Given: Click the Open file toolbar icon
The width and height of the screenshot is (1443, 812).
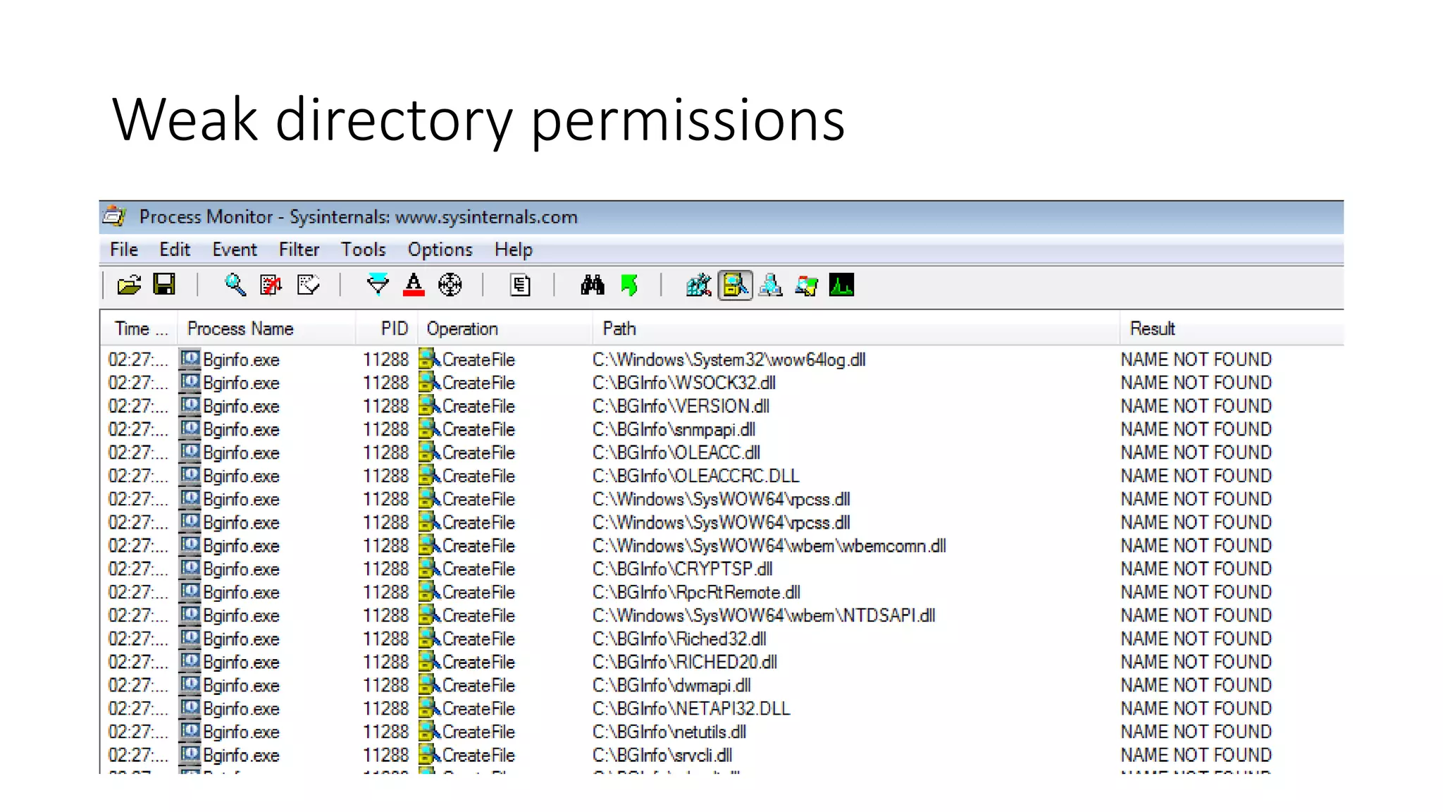Looking at the screenshot, I should (129, 285).
